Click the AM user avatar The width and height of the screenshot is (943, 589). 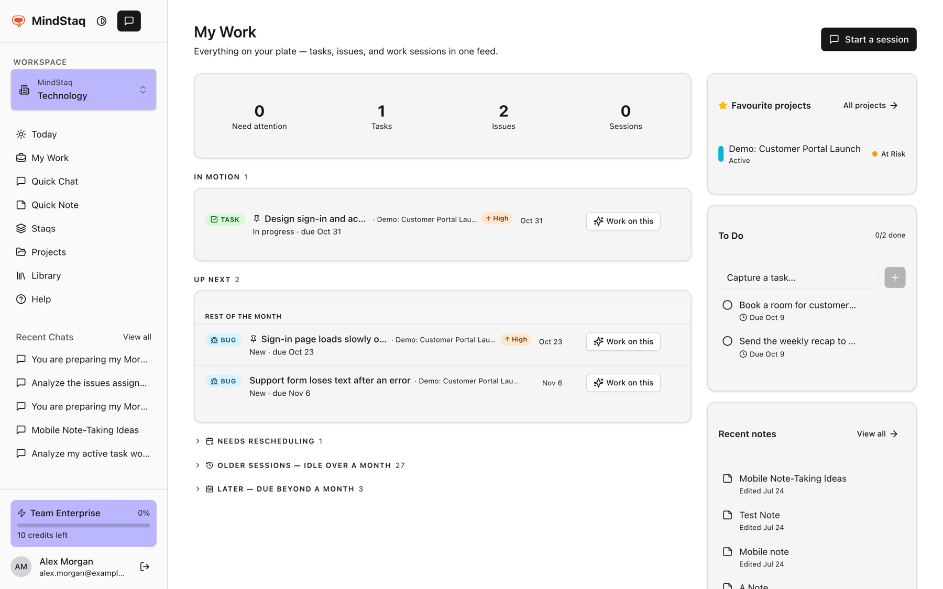coord(21,566)
